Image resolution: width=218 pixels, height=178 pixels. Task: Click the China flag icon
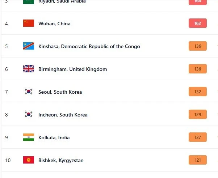pyautogui.click(x=28, y=24)
